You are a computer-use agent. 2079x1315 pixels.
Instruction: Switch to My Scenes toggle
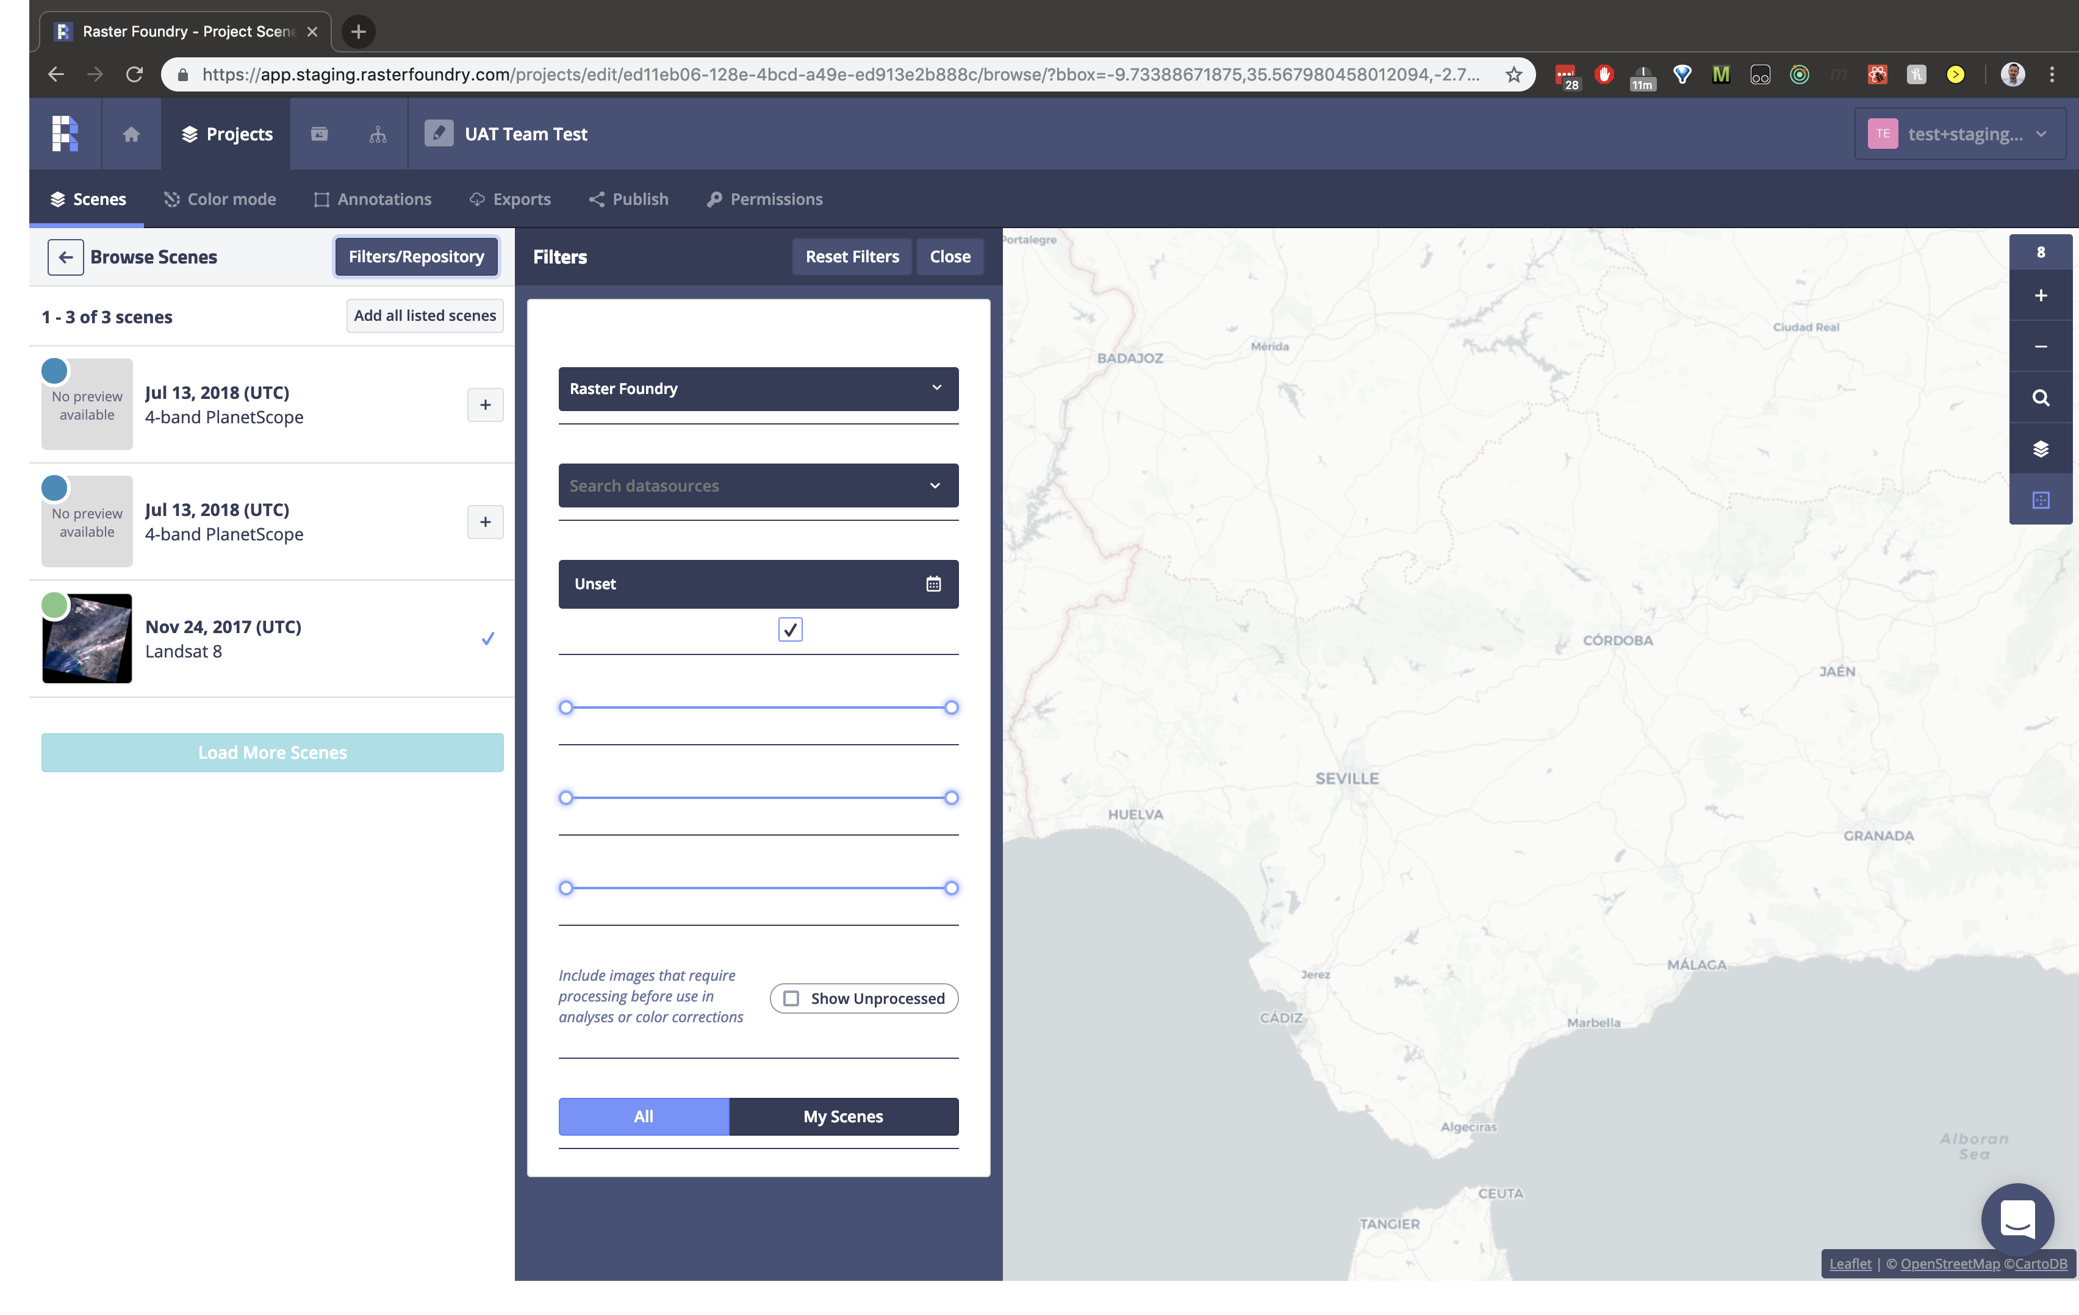[x=844, y=1116]
